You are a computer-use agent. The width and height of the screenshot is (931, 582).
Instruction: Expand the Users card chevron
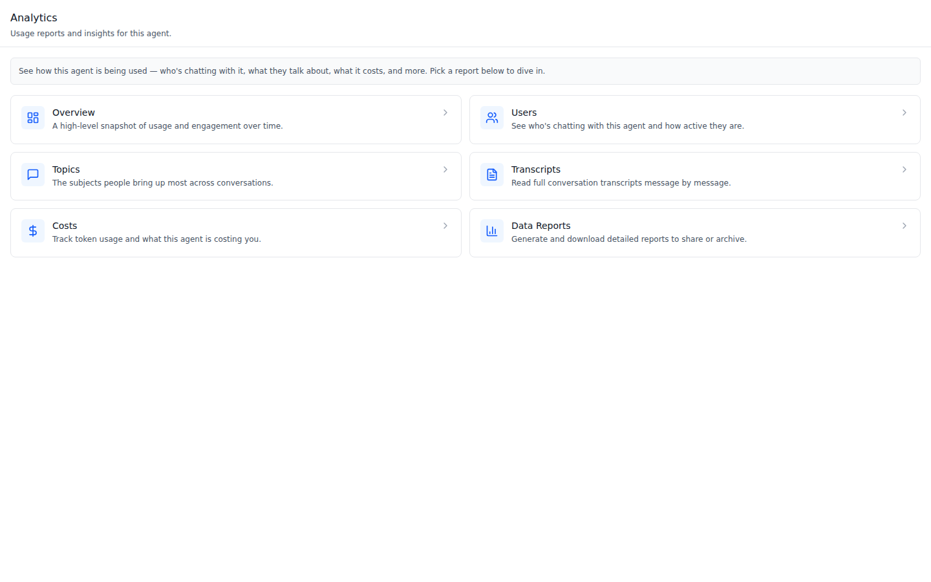click(x=904, y=113)
